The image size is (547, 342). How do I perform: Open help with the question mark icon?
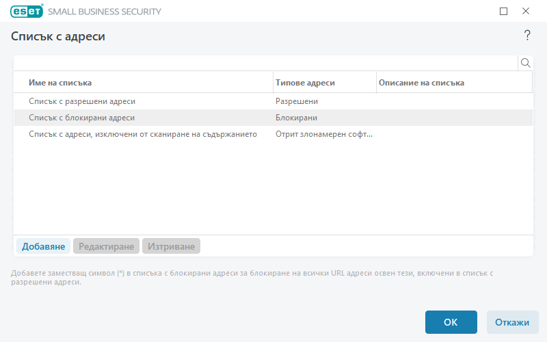527,36
